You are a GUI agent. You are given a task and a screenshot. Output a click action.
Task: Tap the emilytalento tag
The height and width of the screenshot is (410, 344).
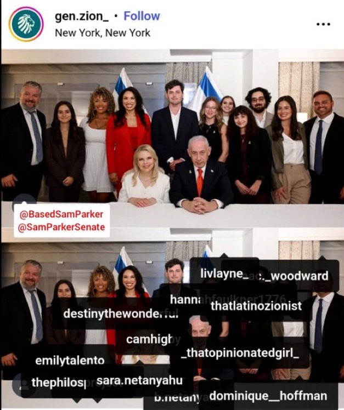(x=70, y=360)
